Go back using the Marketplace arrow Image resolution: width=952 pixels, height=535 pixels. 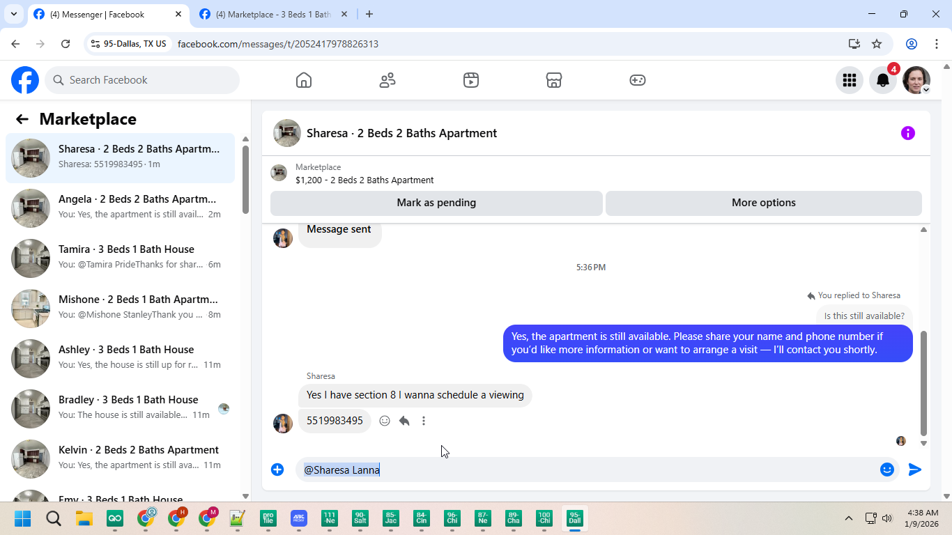point(22,119)
